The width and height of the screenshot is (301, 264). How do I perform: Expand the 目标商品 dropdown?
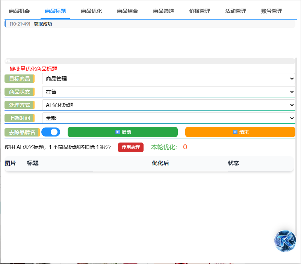coord(168,79)
